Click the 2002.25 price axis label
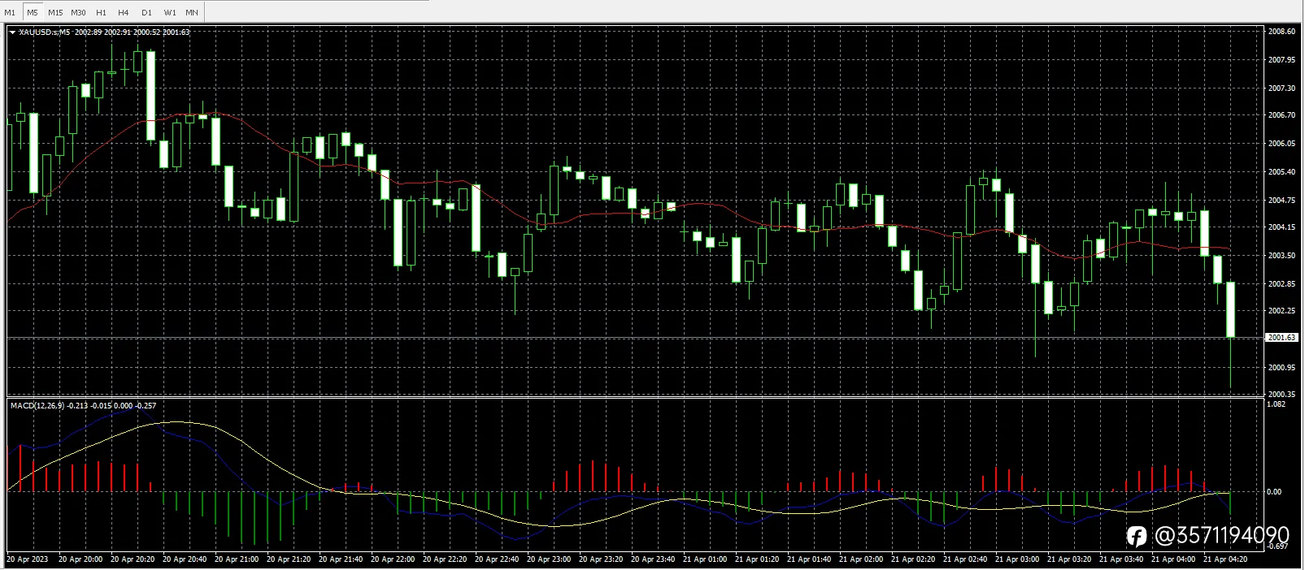 coord(1281,311)
